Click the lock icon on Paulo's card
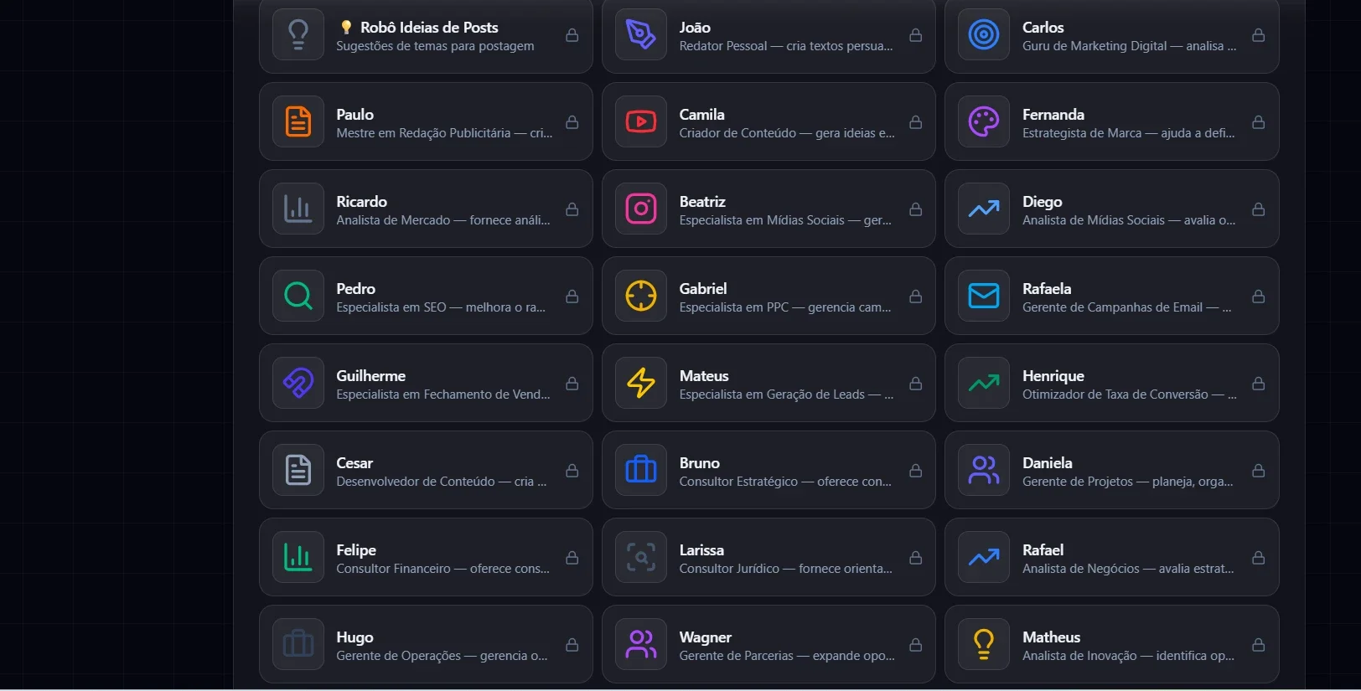 pos(572,122)
